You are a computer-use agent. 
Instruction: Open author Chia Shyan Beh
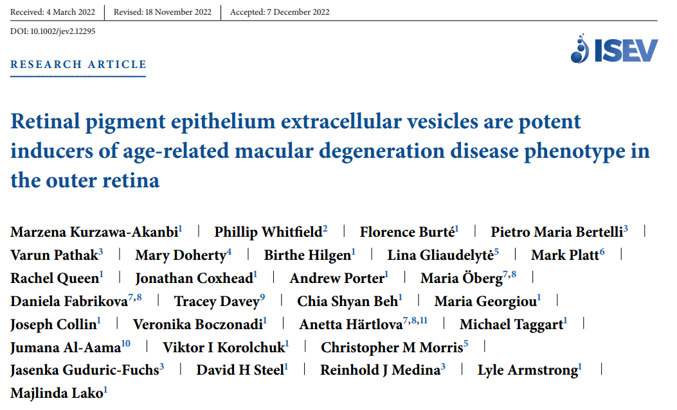[347, 302]
